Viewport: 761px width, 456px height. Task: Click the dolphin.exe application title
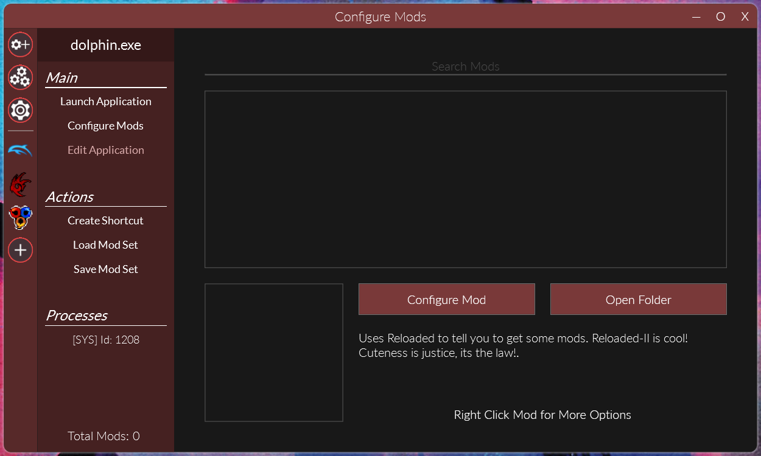106,45
